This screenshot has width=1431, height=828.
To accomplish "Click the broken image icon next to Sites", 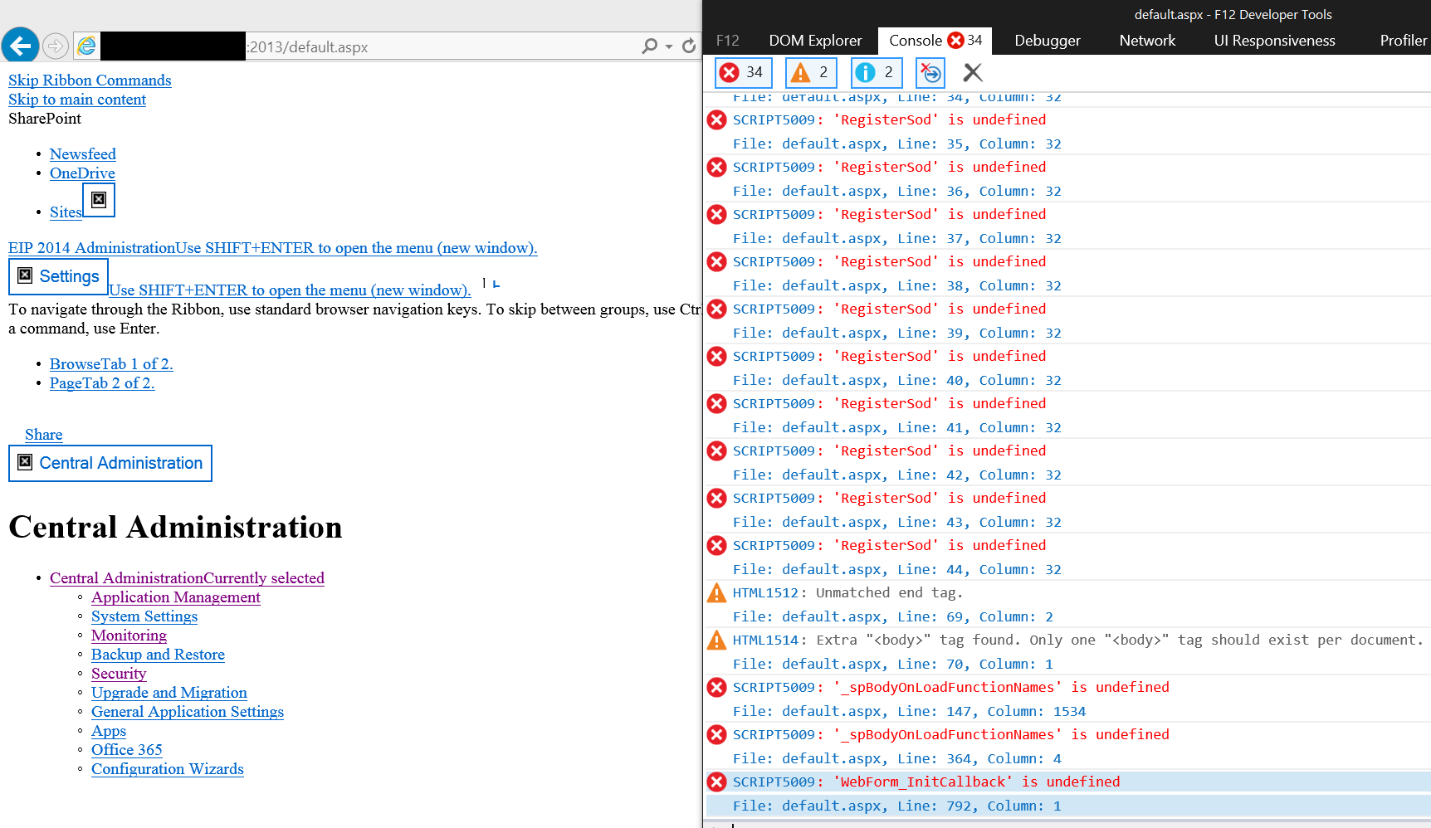I will (99, 200).
